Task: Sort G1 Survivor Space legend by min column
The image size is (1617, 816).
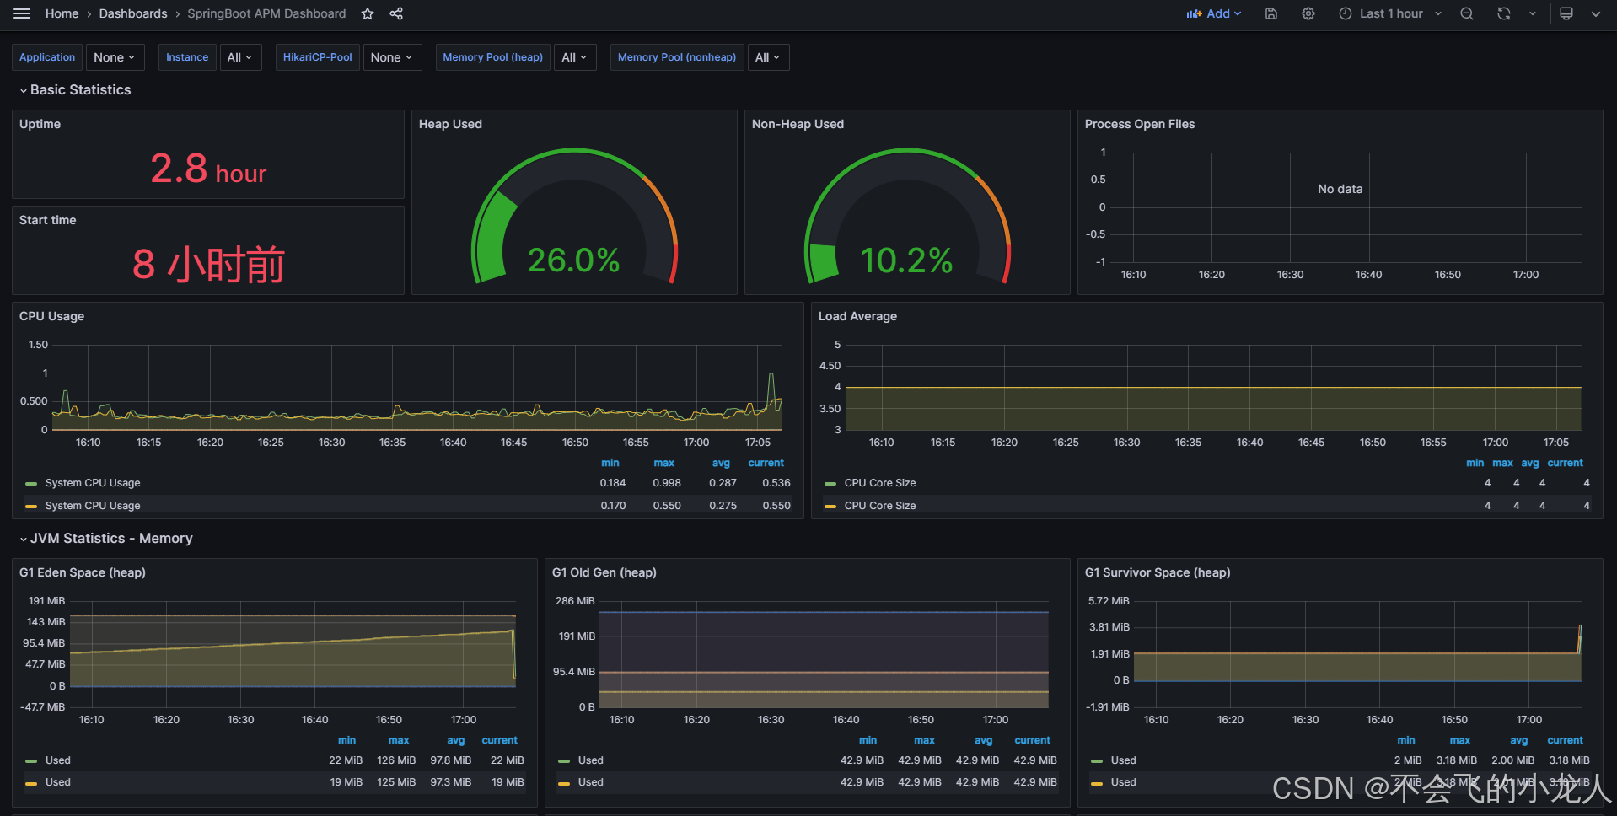Action: (x=1406, y=740)
